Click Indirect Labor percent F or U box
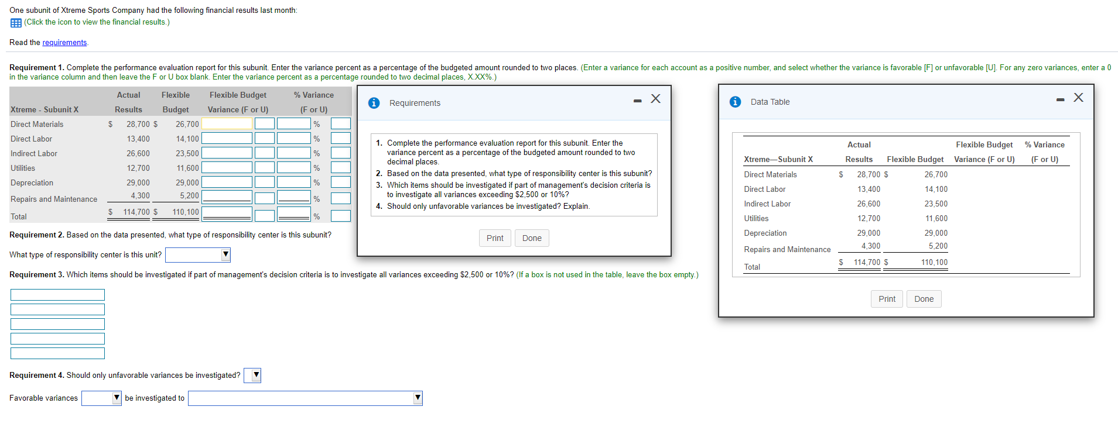 click(x=341, y=153)
